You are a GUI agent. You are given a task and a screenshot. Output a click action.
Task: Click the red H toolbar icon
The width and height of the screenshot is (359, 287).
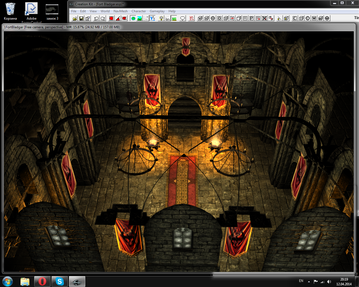(x=232, y=18)
